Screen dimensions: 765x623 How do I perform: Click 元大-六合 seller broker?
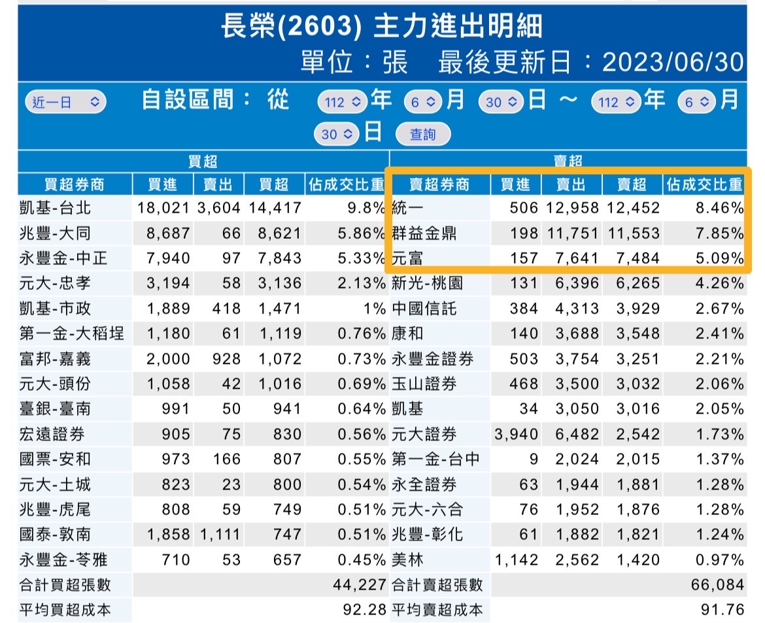pos(428,509)
